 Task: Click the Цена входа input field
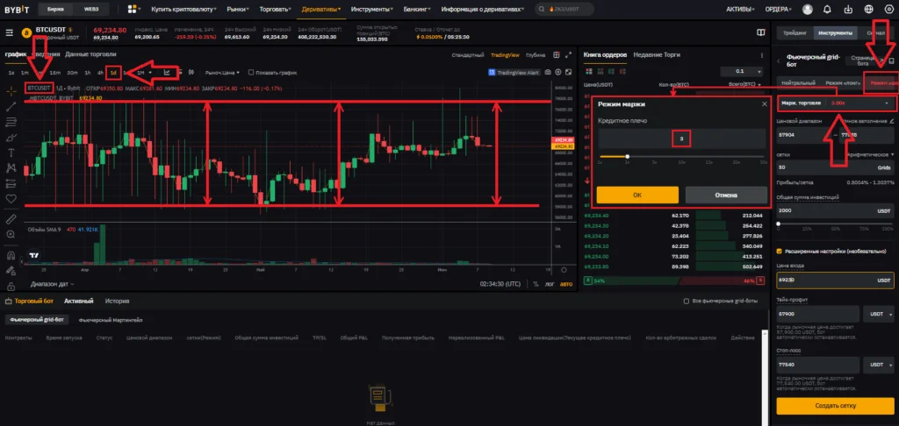click(835, 280)
